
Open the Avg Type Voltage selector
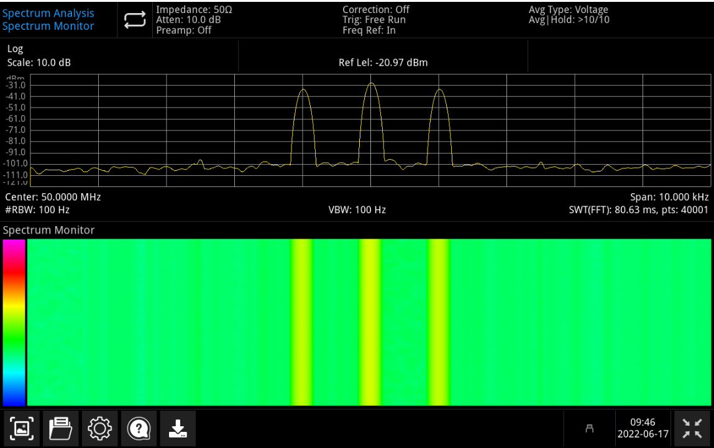(568, 9)
